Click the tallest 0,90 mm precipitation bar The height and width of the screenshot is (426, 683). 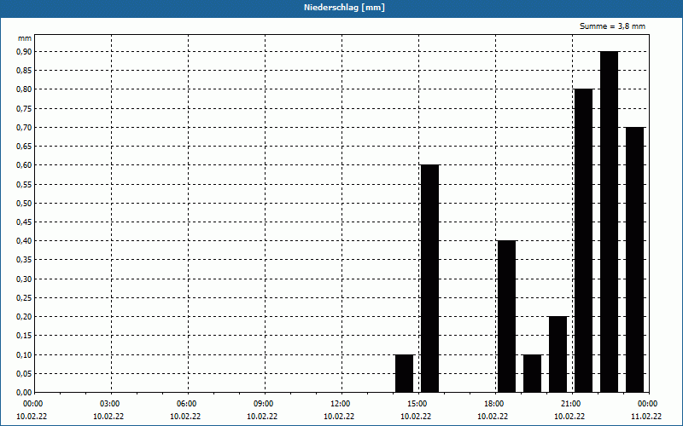click(609, 222)
